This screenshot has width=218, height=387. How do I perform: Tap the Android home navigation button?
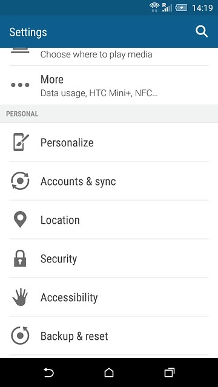109,372
